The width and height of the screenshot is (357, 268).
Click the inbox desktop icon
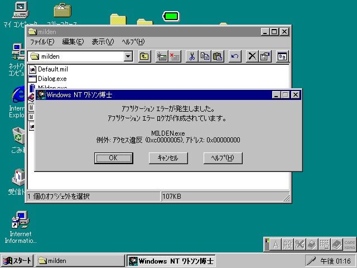[18, 178]
